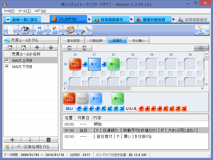This screenshot has width=213, height=160.
Task: Click the 最適分散投資 step button
Action: click(152, 19)
